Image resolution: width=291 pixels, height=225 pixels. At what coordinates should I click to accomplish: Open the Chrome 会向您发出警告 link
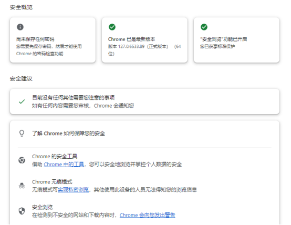coord(148,215)
